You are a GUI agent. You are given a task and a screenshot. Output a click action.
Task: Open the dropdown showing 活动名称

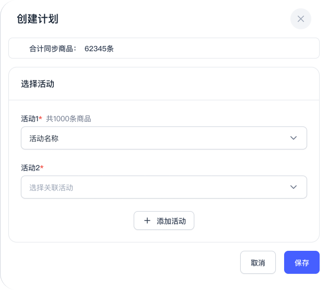[x=157, y=138]
